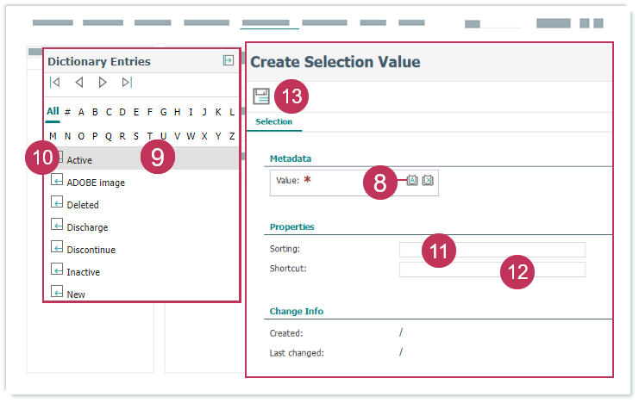Select the Inactive dictionary entry
The height and width of the screenshot is (403, 639).
[83, 272]
